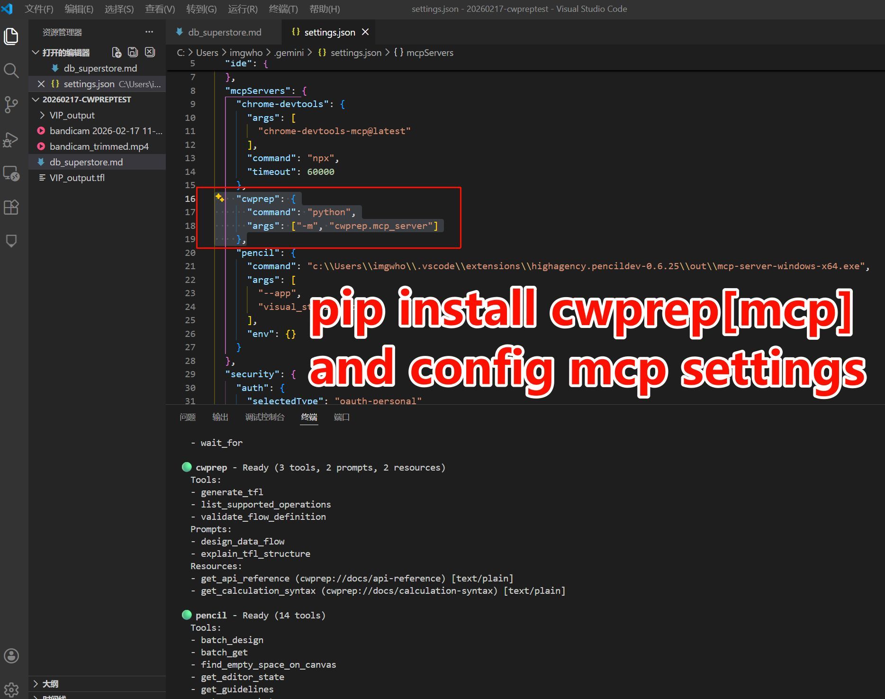Image resolution: width=885 pixels, height=699 pixels.
Task: Open the Explorer view in activity bar
Action: coord(11,36)
